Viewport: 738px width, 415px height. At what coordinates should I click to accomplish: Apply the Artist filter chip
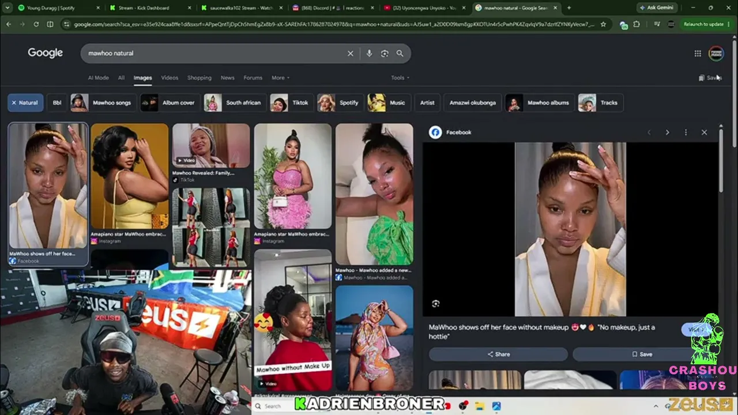427,103
